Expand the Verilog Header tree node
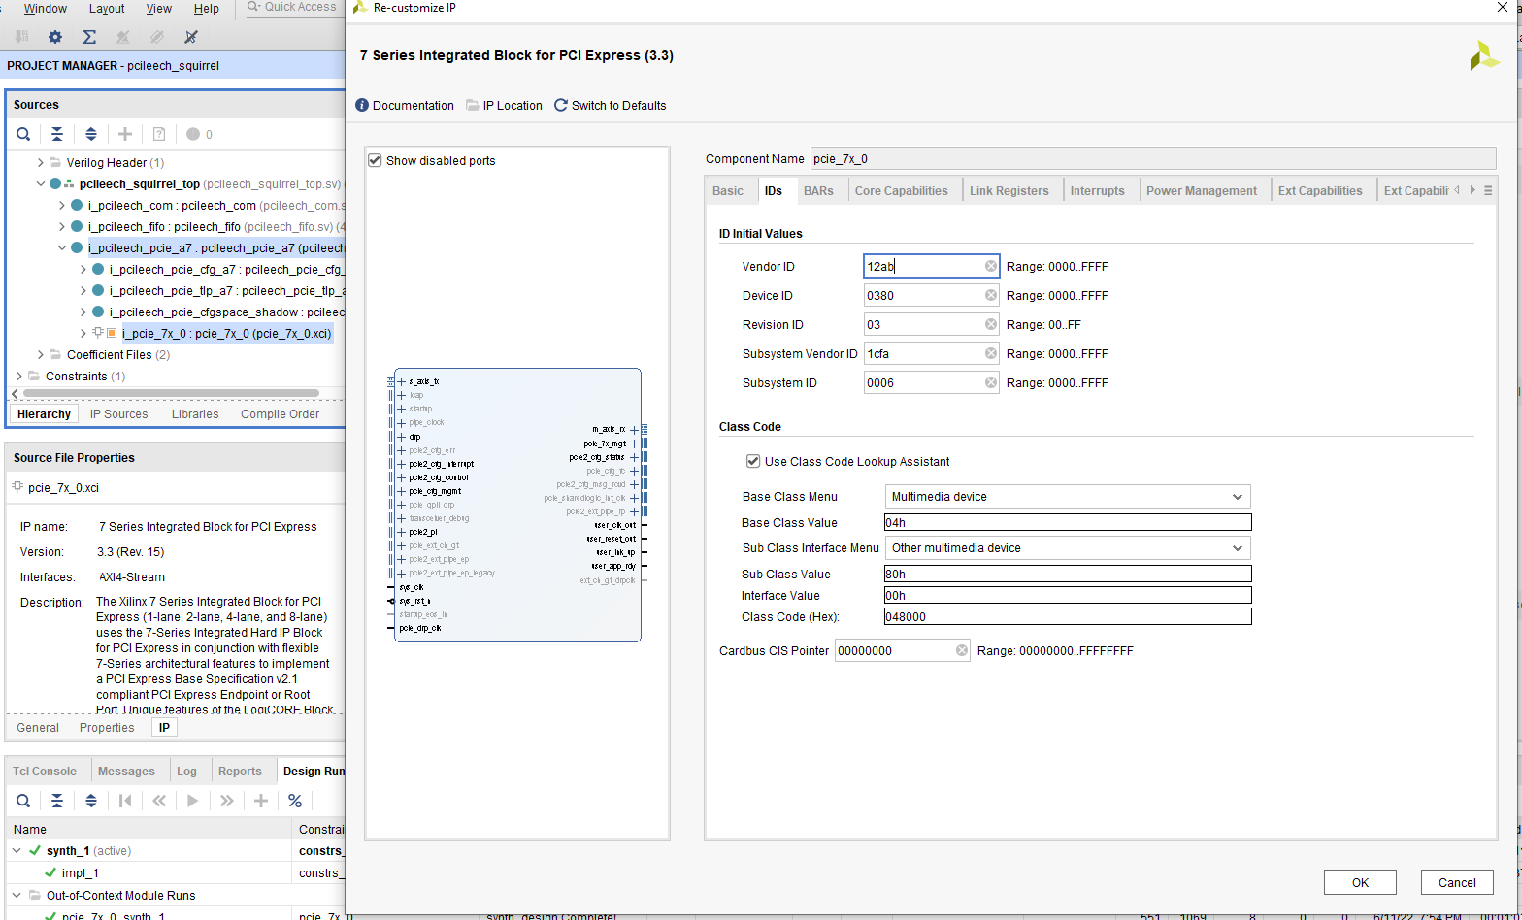This screenshot has width=1522, height=920. click(40, 162)
